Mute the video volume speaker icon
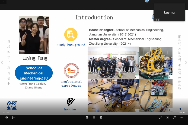Image resolution: width=188 pixels, height=125 pixels. tap(7, 117)
